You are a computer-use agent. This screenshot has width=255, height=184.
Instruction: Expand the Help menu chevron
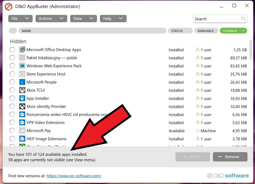[120, 19]
